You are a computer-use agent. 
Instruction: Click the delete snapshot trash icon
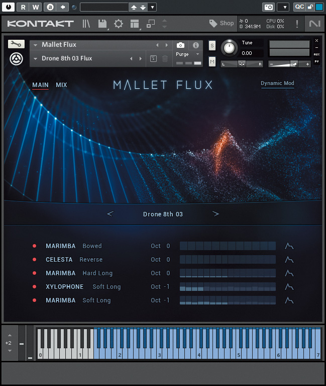point(165,58)
